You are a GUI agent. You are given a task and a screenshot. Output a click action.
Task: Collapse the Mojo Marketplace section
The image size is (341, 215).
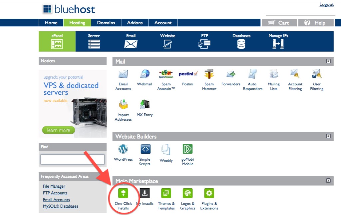(328, 181)
